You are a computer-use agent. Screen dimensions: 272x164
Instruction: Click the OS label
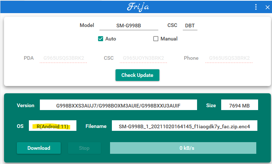tap(20, 126)
